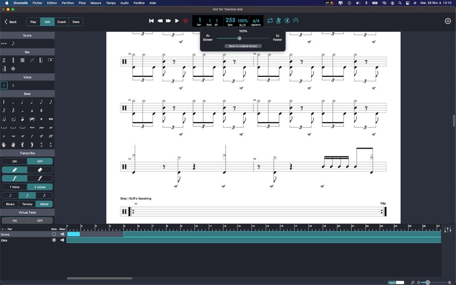Select voice 1 in the Voice palette

point(4,85)
